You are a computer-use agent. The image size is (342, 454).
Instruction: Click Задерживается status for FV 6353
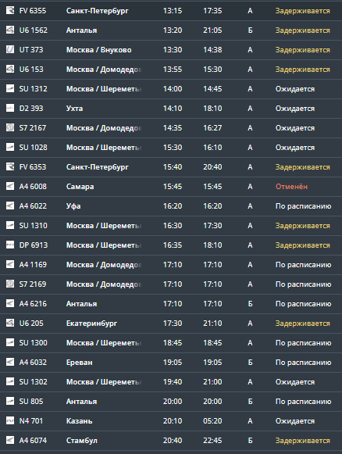(x=303, y=167)
